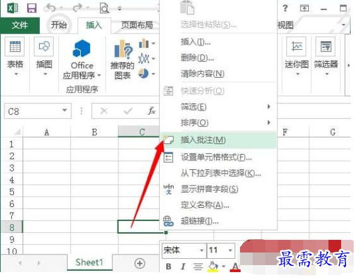Expand the 筛选(E) submenu arrow

pyautogui.click(x=268, y=107)
